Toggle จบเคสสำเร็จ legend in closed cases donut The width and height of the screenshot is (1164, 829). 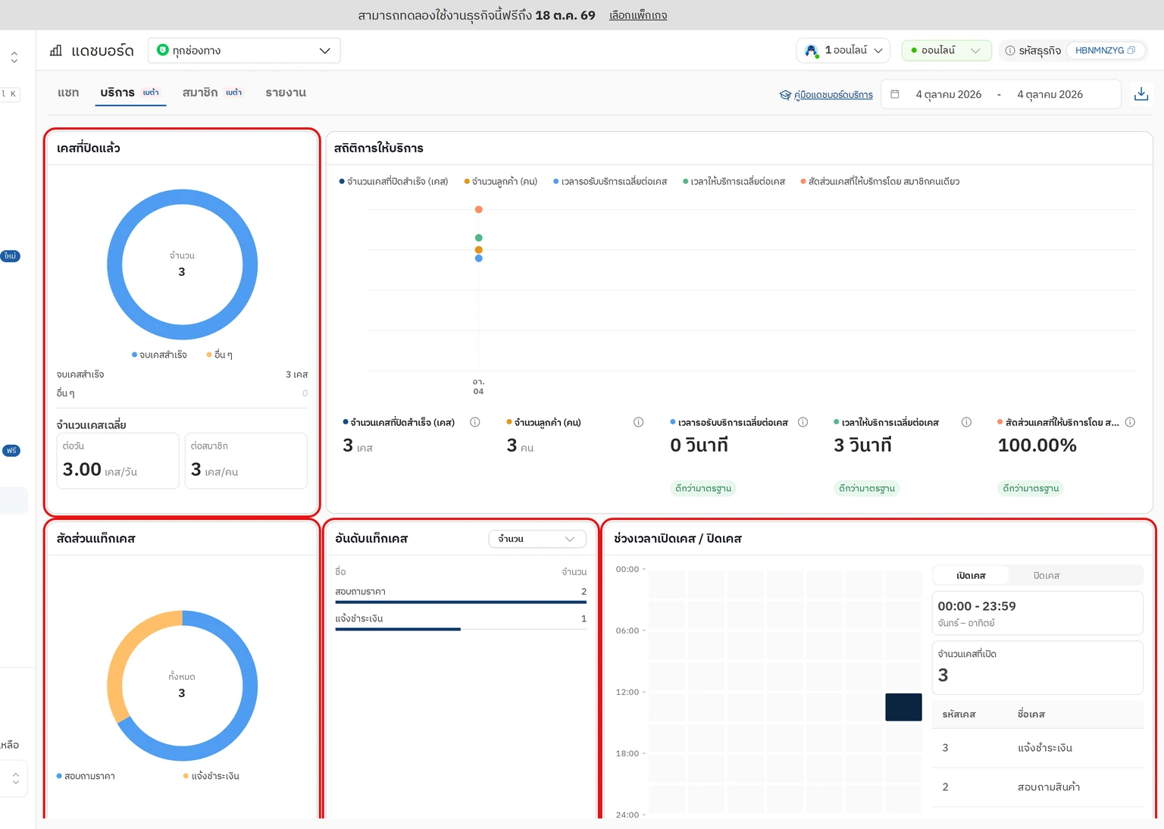pos(159,355)
